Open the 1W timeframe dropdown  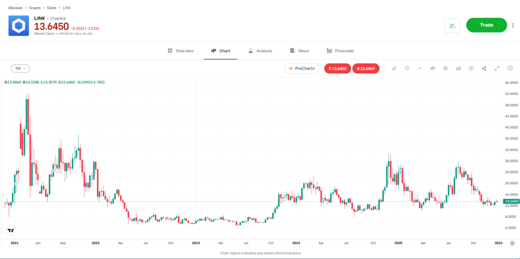[21, 69]
